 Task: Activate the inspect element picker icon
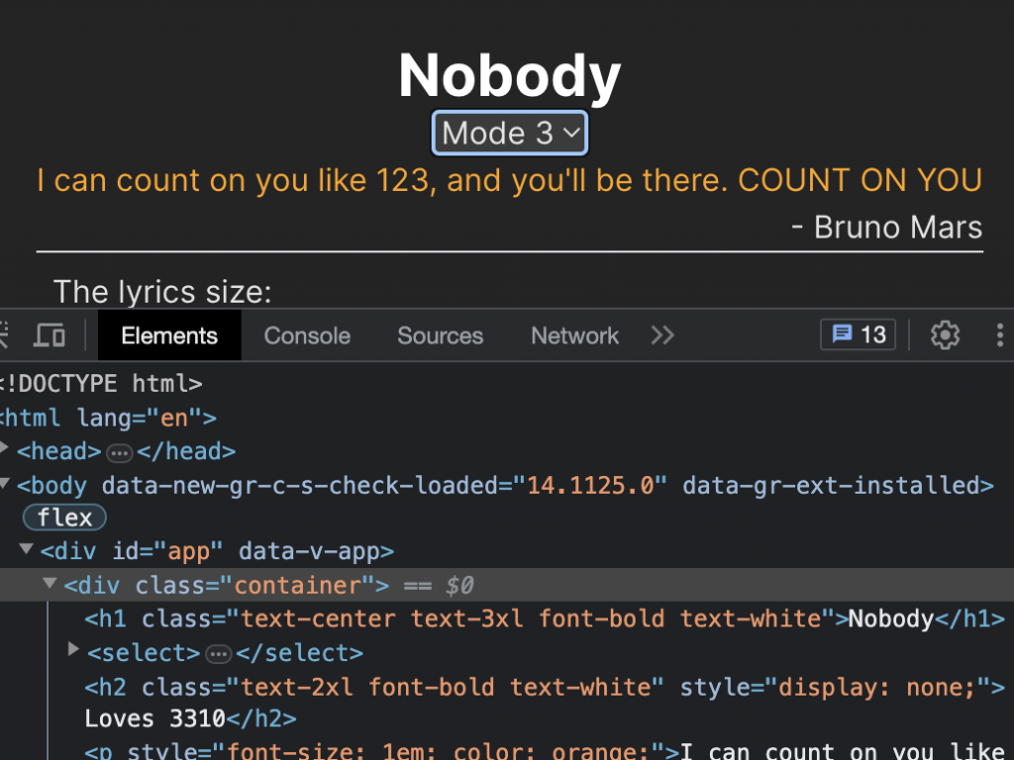coord(3,335)
